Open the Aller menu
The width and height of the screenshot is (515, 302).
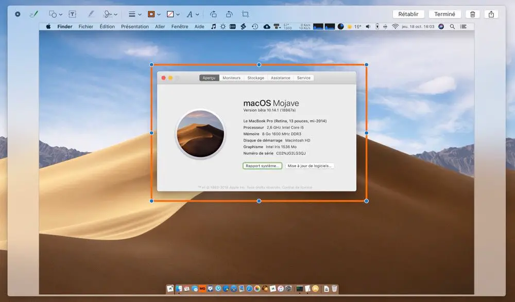click(160, 27)
